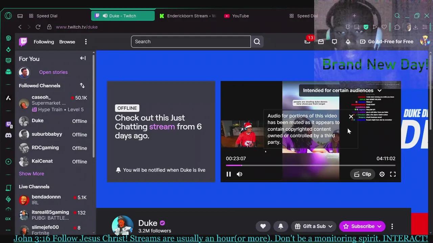Click the GX icon in the sidebar
Screen dimensions: 433x243
click(8, 219)
